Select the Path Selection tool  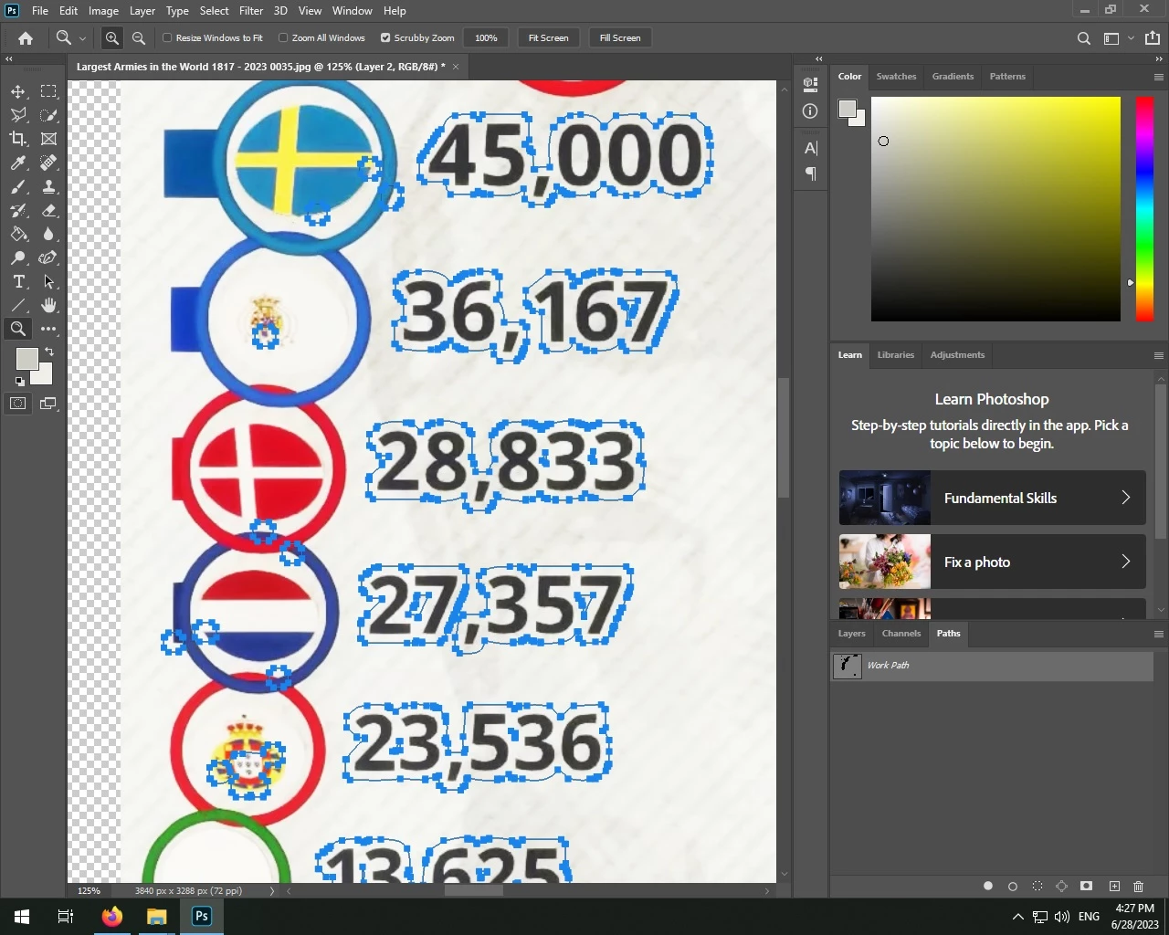point(48,281)
